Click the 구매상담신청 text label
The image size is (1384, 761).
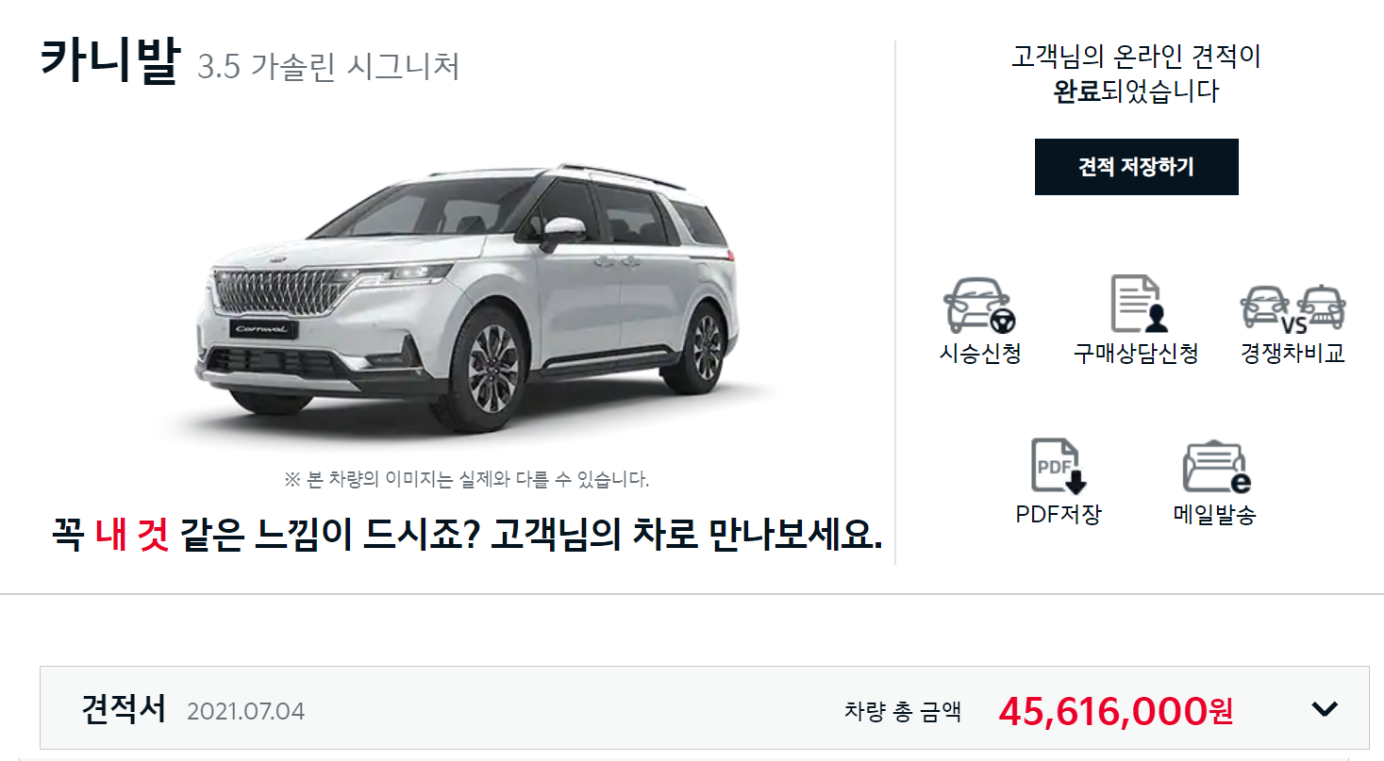[1136, 355]
